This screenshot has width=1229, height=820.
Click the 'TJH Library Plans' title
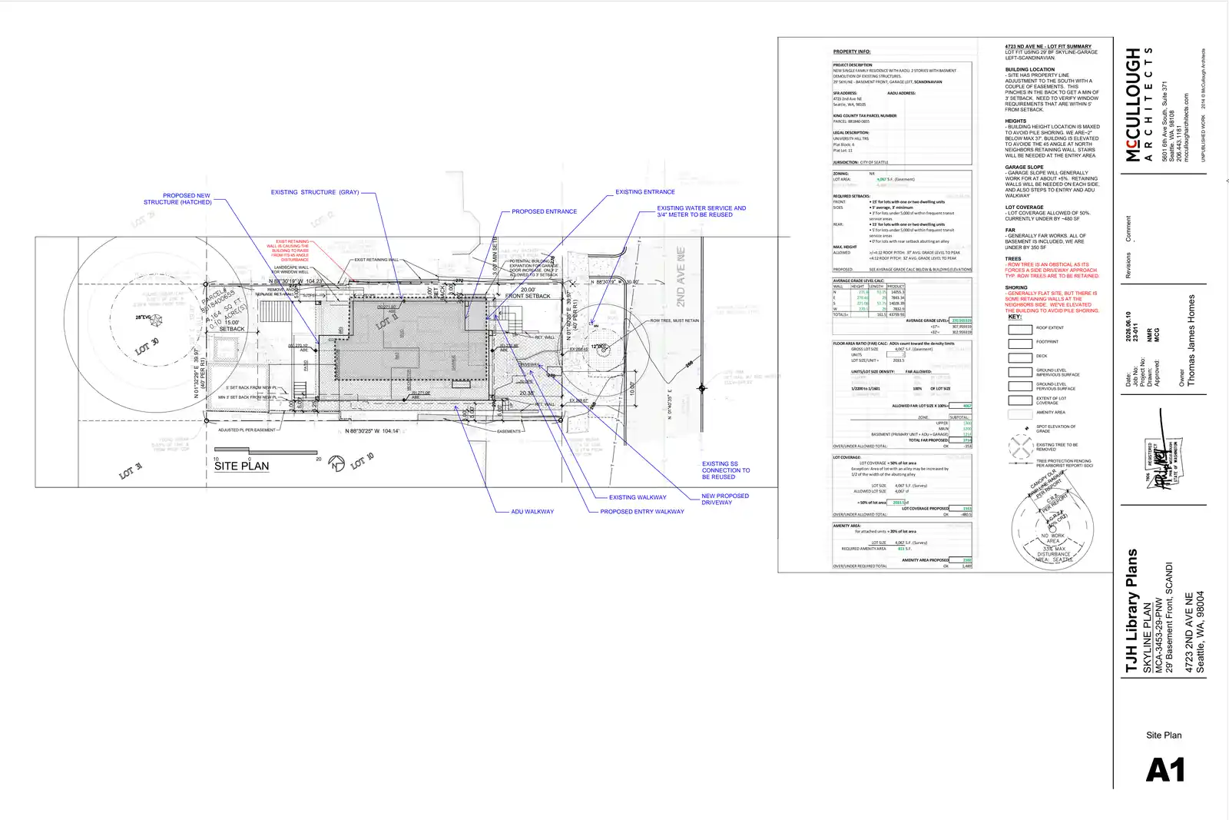pos(1131,611)
